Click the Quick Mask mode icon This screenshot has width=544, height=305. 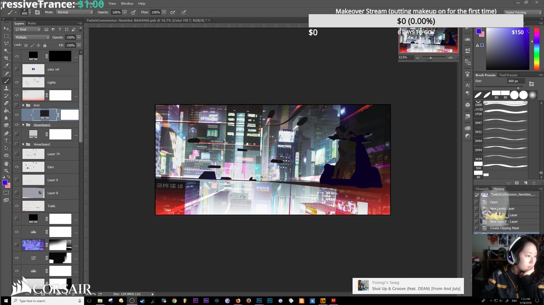(x=6, y=193)
